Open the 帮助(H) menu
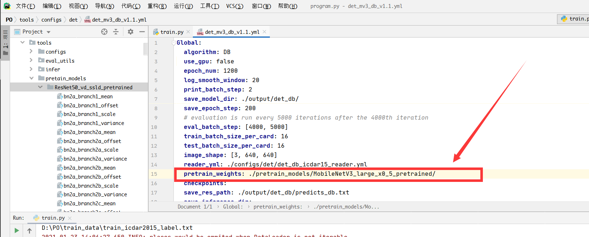589x237 pixels. tap(287, 6)
